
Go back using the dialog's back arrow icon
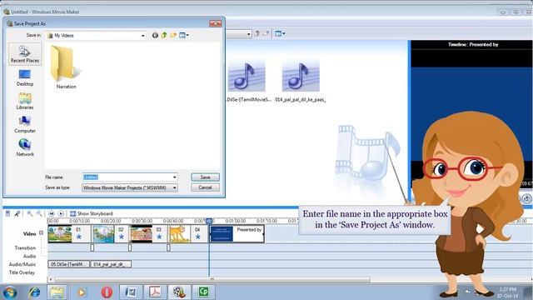click(x=155, y=35)
